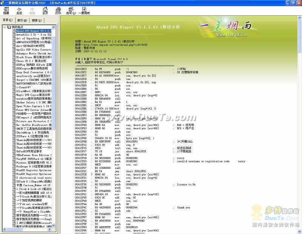
Task: Open the Private exe Protector 2 topic
Action: 34,121
